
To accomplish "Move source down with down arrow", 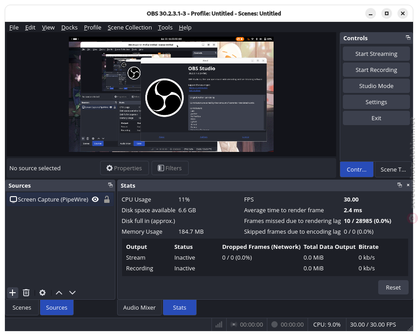I will point(72,293).
